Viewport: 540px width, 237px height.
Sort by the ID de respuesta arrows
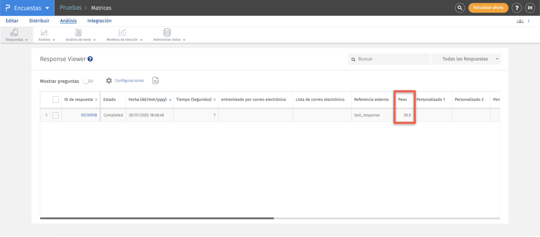point(96,100)
